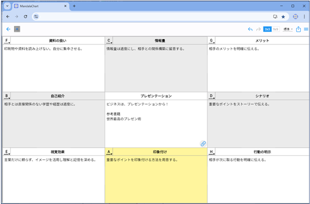Switch to 3x3 view
This screenshot has width=310, height=204.
(x=267, y=29)
